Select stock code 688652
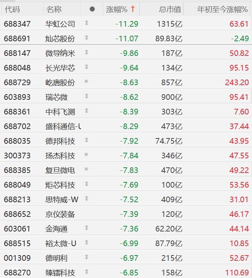Image resolution: width=252 pixels, height=278 pixels. tap(17, 214)
